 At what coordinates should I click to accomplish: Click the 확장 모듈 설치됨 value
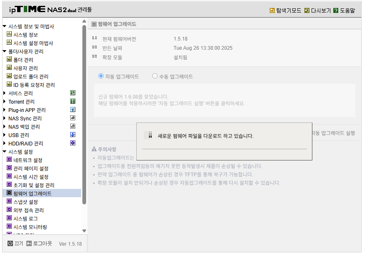tap(180, 57)
